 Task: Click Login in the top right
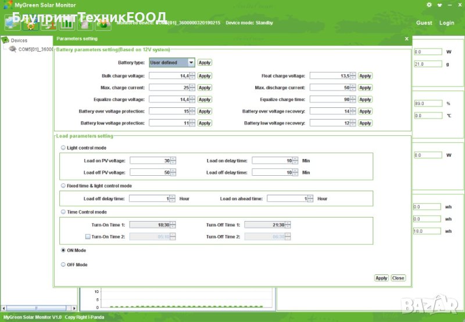446,23
